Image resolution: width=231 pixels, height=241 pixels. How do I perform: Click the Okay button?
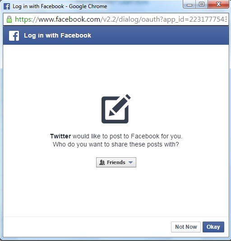(213, 227)
